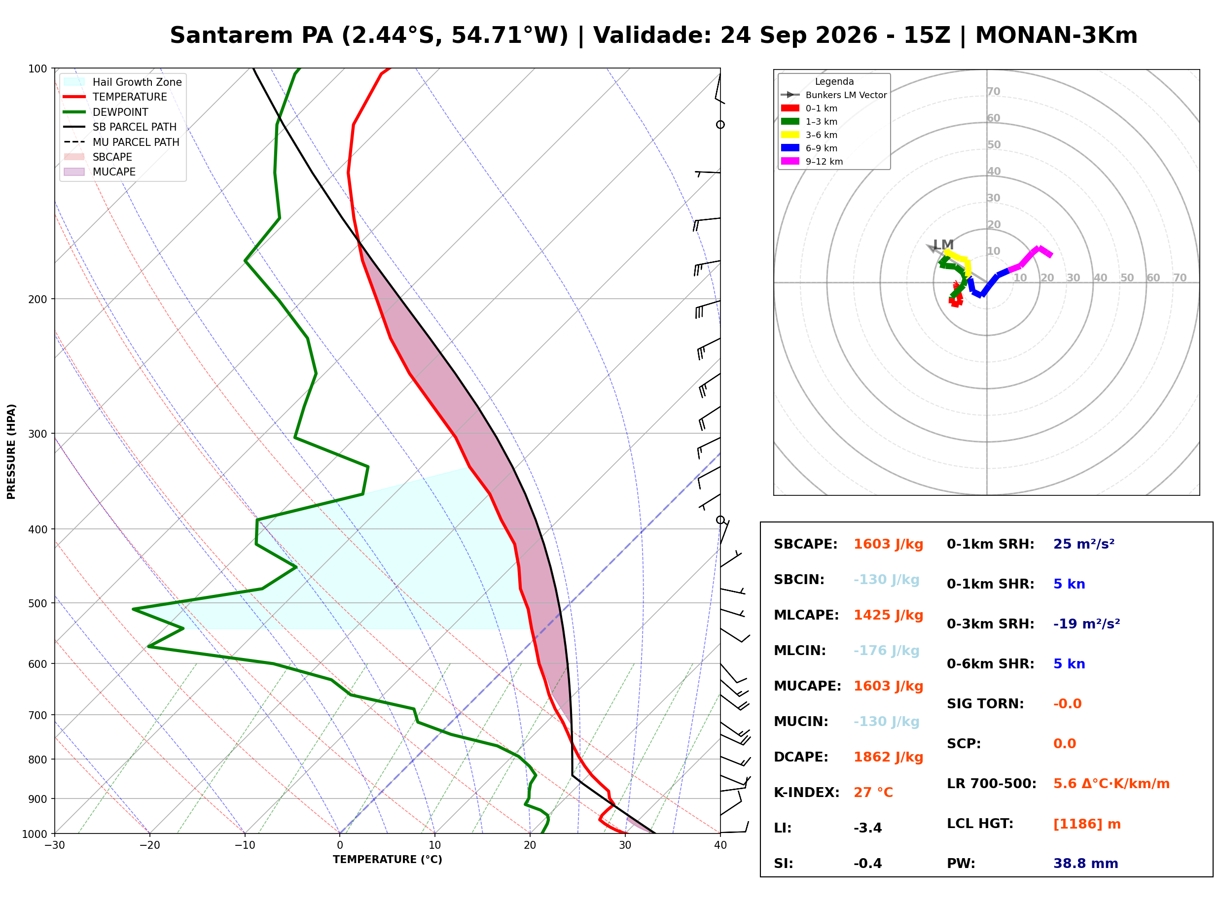Click the green 1–3 km legend swatch
The height and width of the screenshot is (902, 1220).
pyautogui.click(x=790, y=121)
